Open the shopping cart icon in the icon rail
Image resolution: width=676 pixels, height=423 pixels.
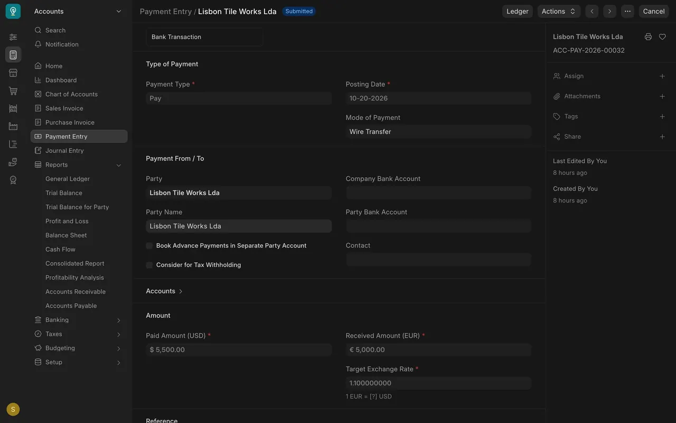(13, 90)
